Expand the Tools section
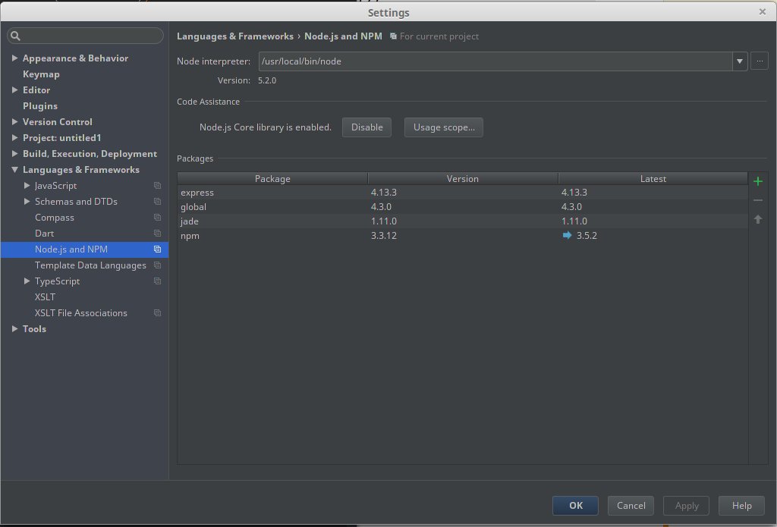Image resolution: width=777 pixels, height=527 pixels. (x=15, y=328)
